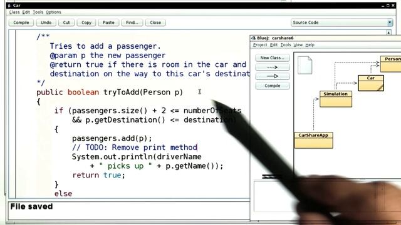Click the Close button in editor toolbar
The image size is (401, 225).
(155, 22)
